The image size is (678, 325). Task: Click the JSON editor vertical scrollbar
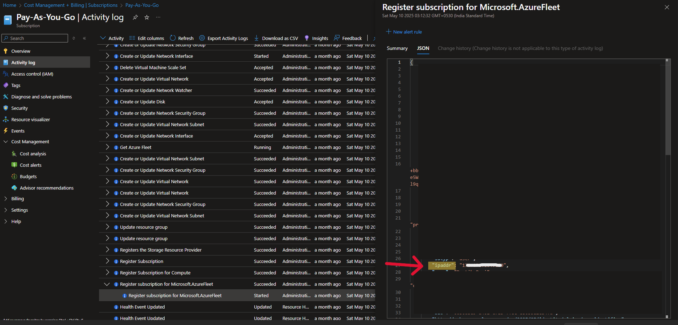pos(668,107)
